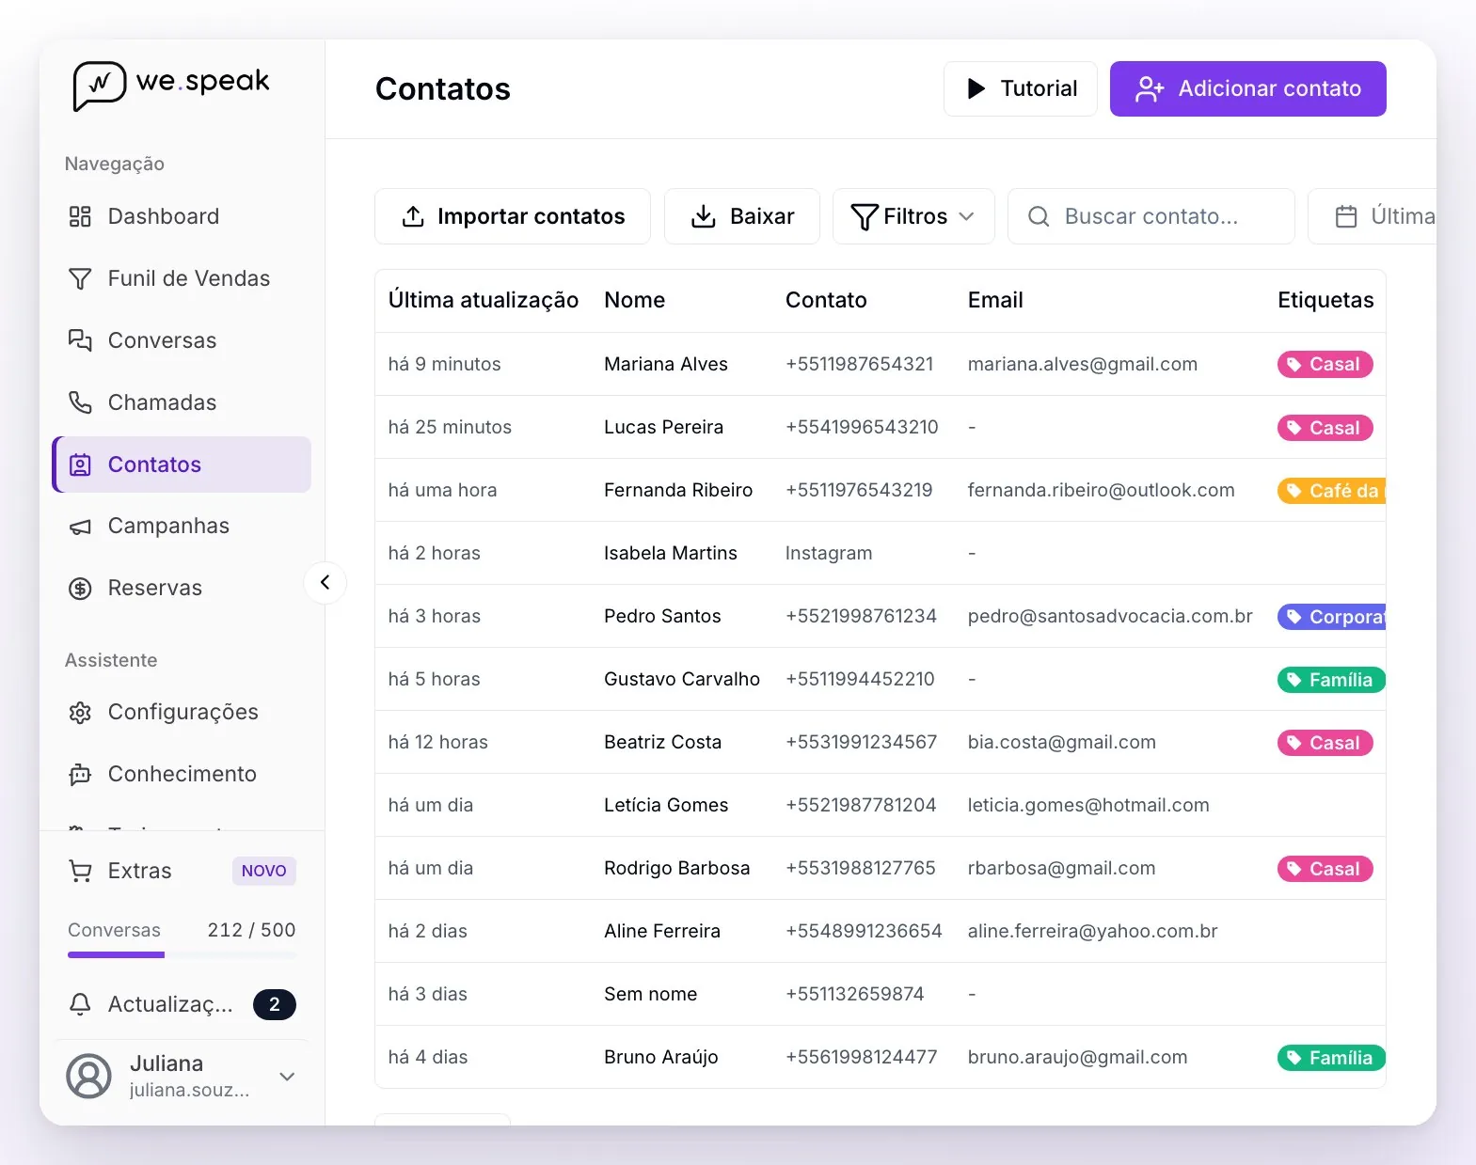Click the Extras shopping cart icon
This screenshot has height=1165, width=1476.
click(81, 871)
